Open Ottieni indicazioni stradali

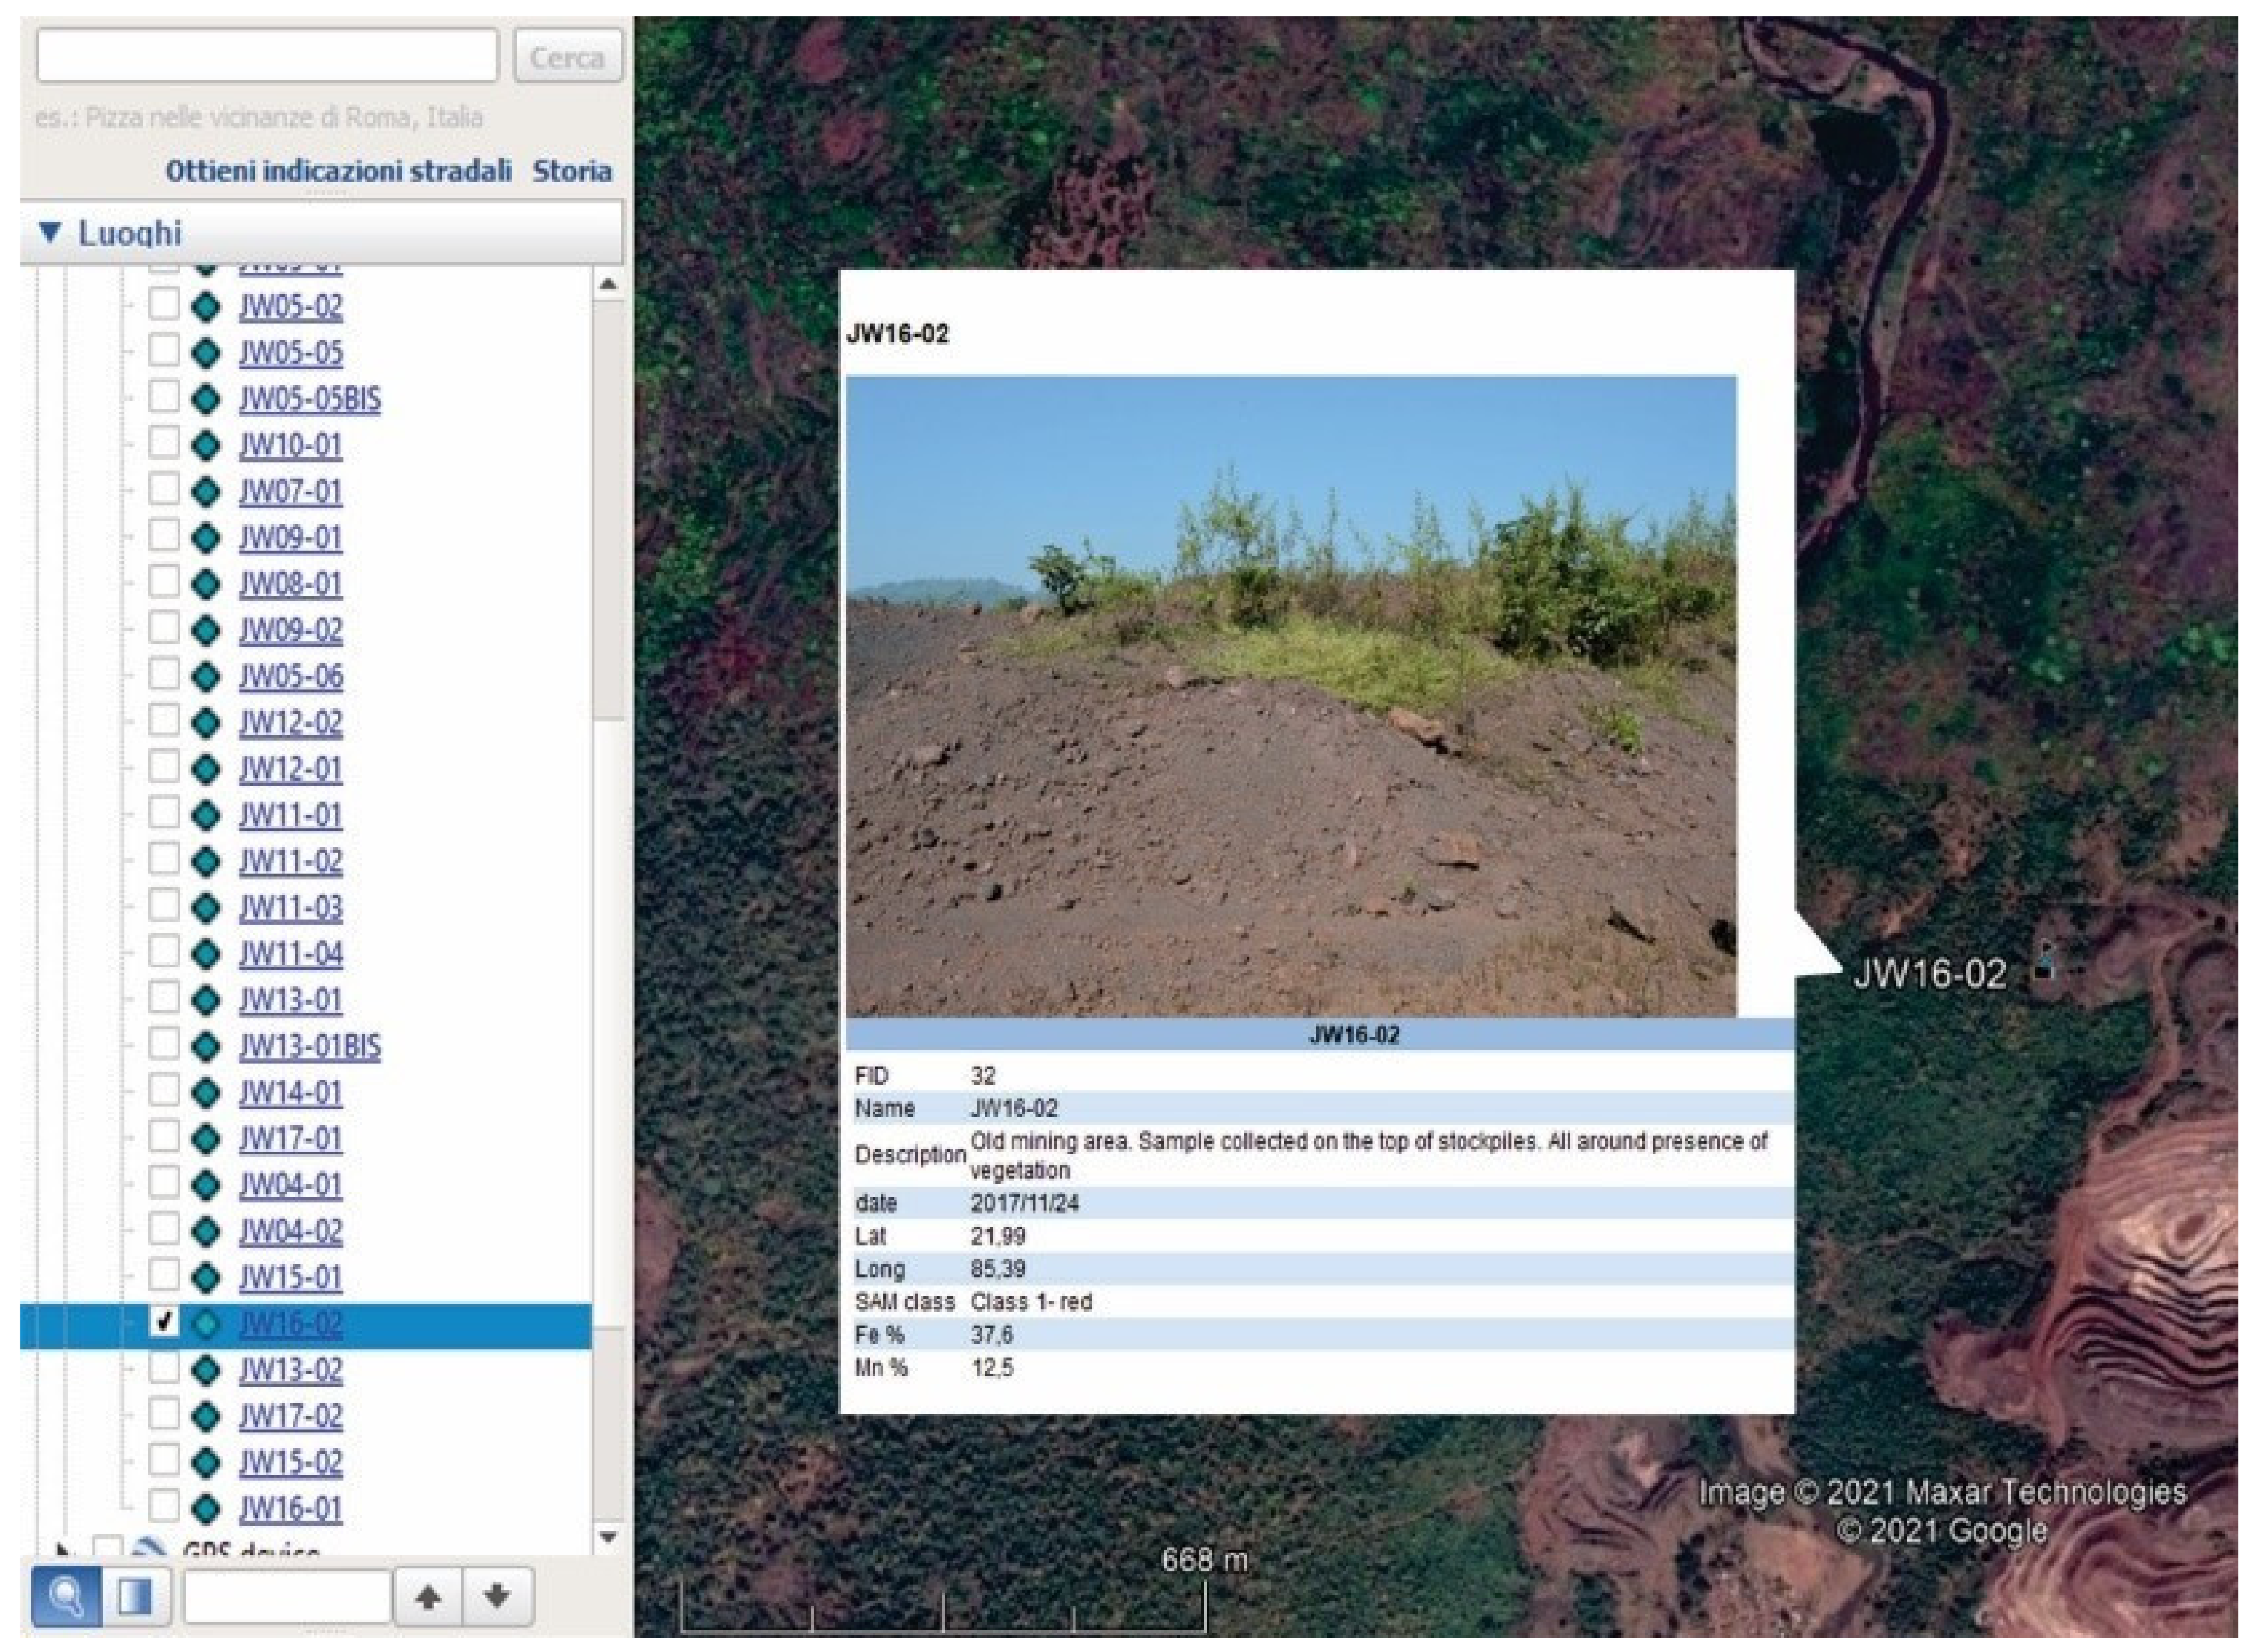click(x=338, y=171)
